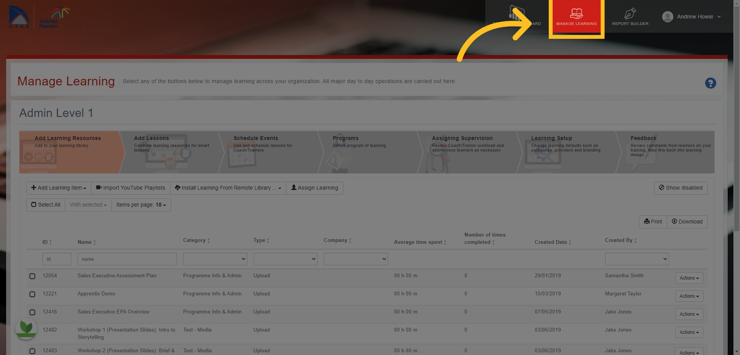Image resolution: width=740 pixels, height=355 pixels.
Task: Click the Download button
Action: tap(687, 222)
